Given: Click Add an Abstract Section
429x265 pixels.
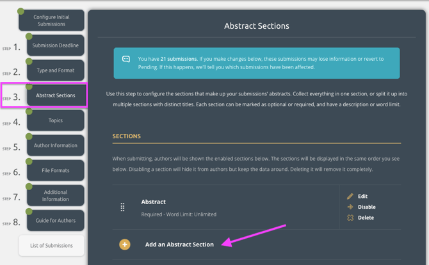Looking at the screenshot, I should [x=179, y=245].
